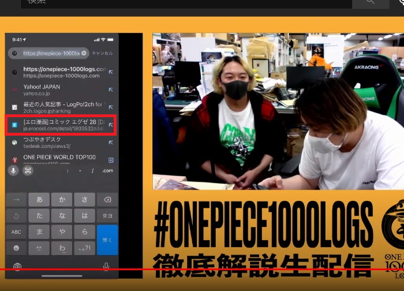Image resolution: width=404 pixels, height=291 pixels.
Task: Tap the 、。?! punctuation key
Action: coord(84,248)
